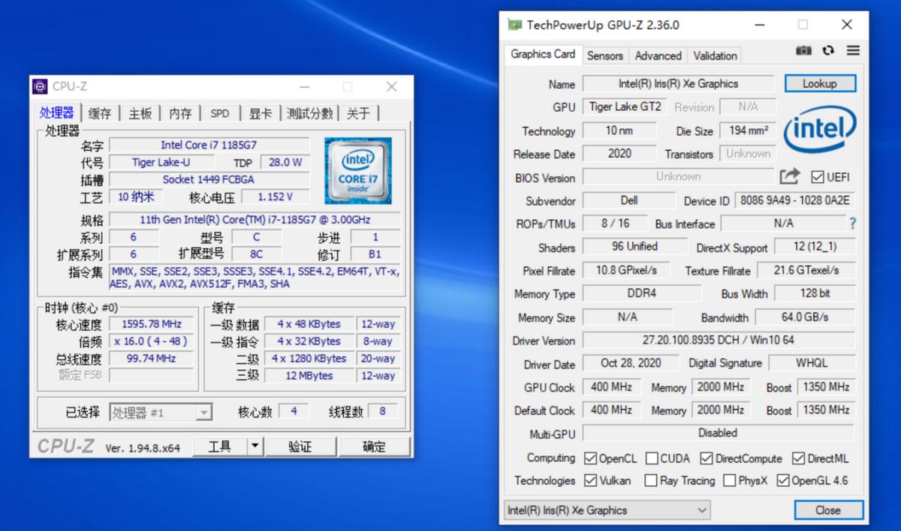
Task: Click the camera screenshot icon in GPU-Z
Action: pyautogui.click(x=803, y=50)
